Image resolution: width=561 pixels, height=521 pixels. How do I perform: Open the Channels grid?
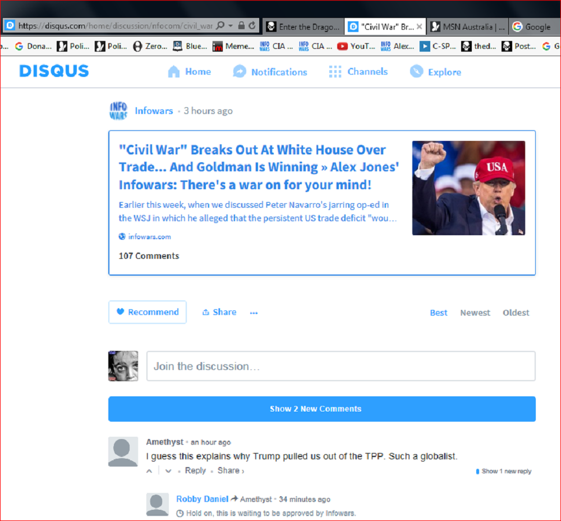point(358,72)
